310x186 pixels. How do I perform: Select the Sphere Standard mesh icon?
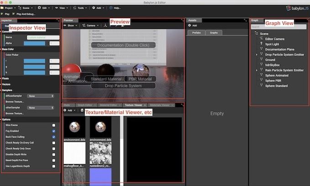261,85
